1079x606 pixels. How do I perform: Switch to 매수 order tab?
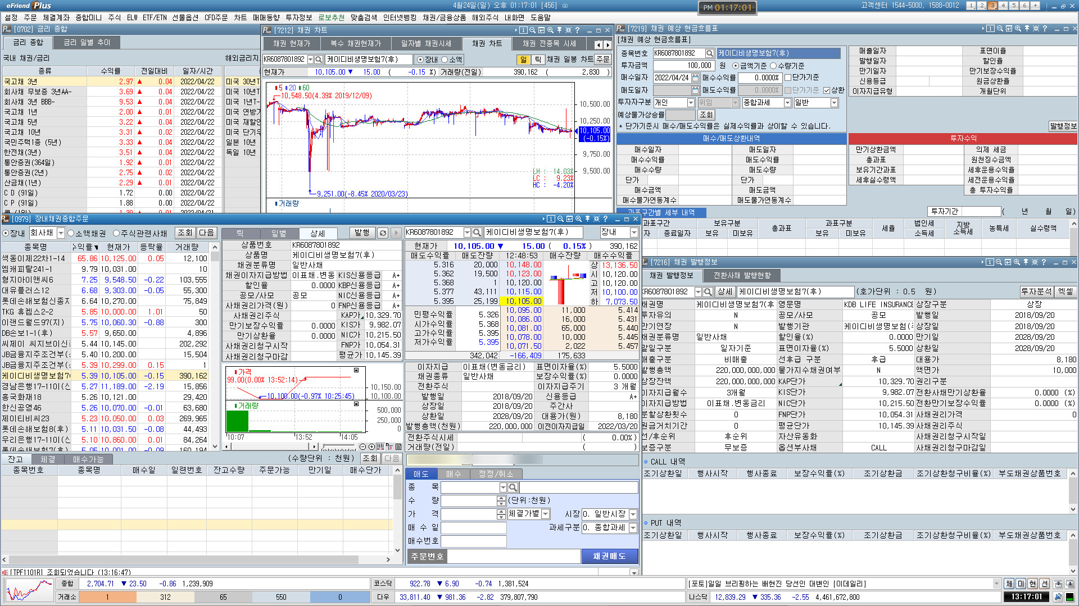pos(454,474)
